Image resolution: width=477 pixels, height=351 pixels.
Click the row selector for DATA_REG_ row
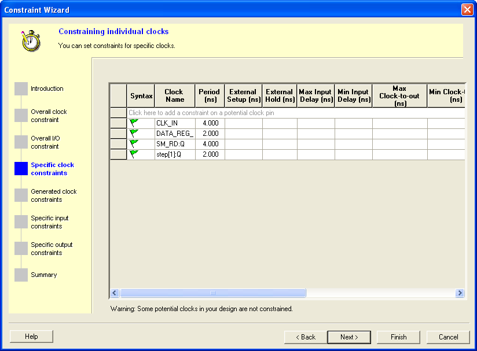[118, 134]
